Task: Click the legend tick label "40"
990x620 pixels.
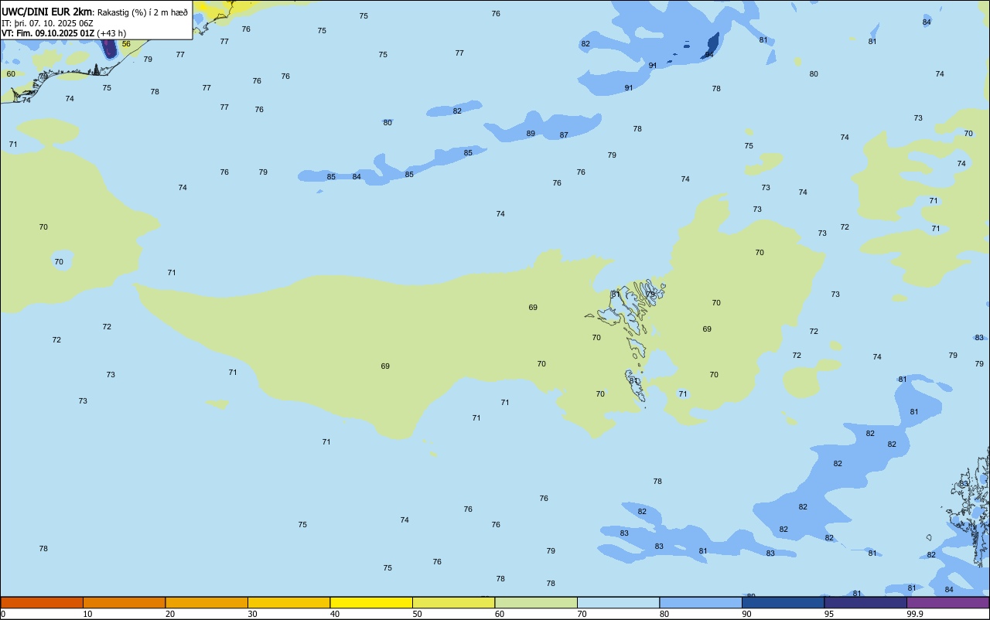Action: [x=334, y=614]
